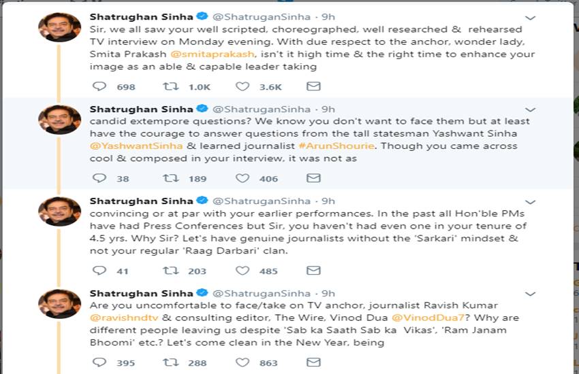Reply to the tweet with 41 replies
The height and width of the screenshot is (374, 579).
[x=99, y=270]
